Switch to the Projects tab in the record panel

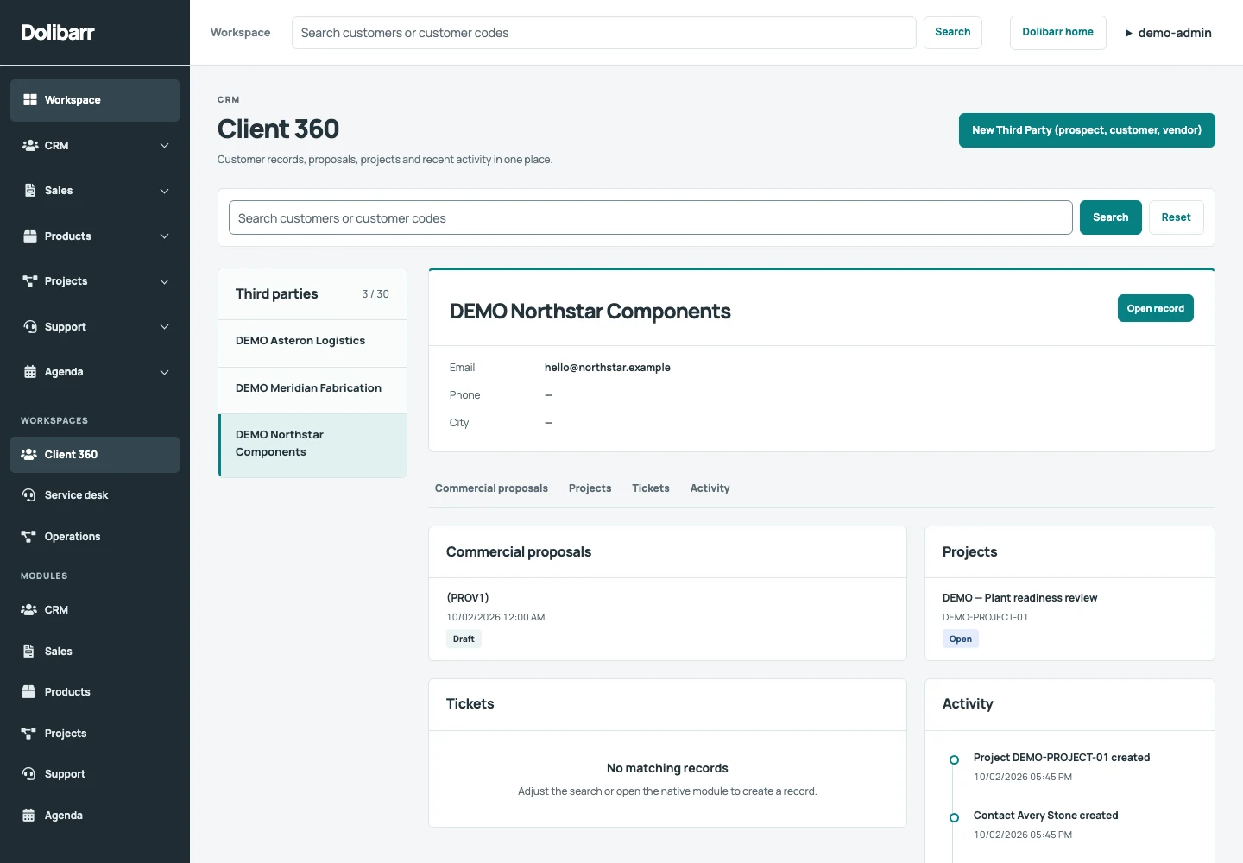[590, 488]
